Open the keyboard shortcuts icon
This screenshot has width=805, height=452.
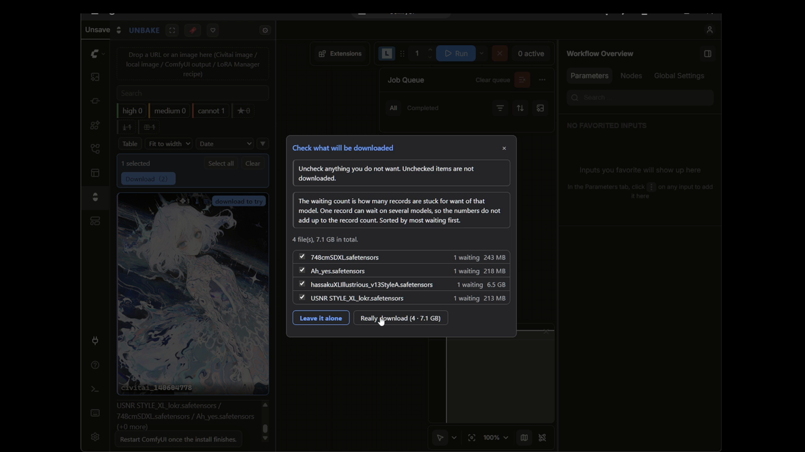95,413
